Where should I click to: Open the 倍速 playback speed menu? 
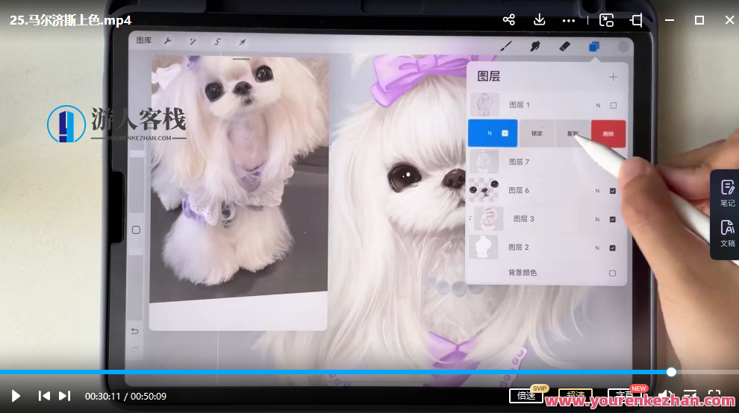[x=526, y=396]
